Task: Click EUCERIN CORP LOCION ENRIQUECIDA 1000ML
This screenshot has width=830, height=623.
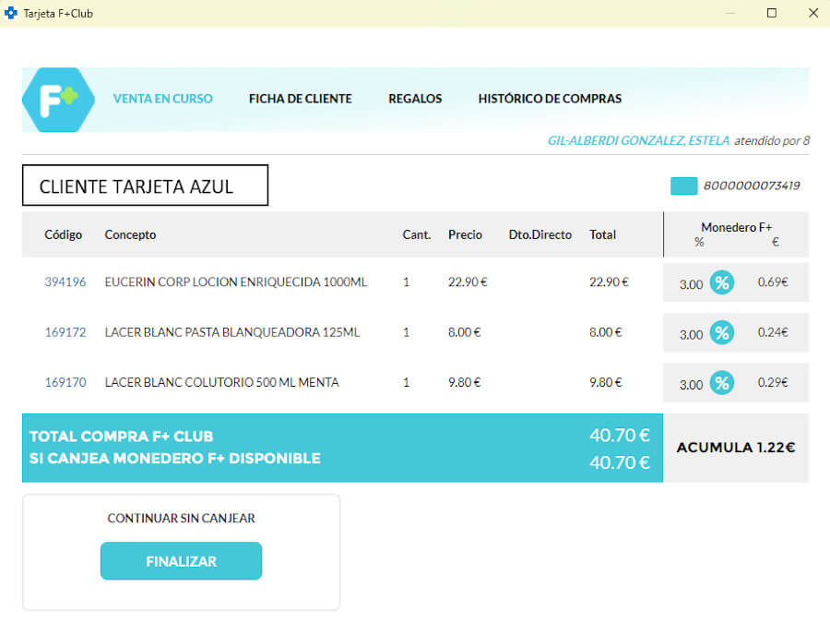Action: pyautogui.click(x=235, y=282)
